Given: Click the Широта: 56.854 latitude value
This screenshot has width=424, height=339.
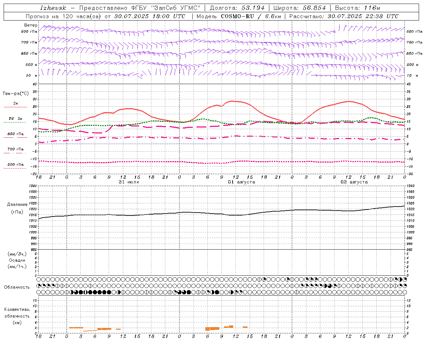Looking at the screenshot, I should 299,8.
